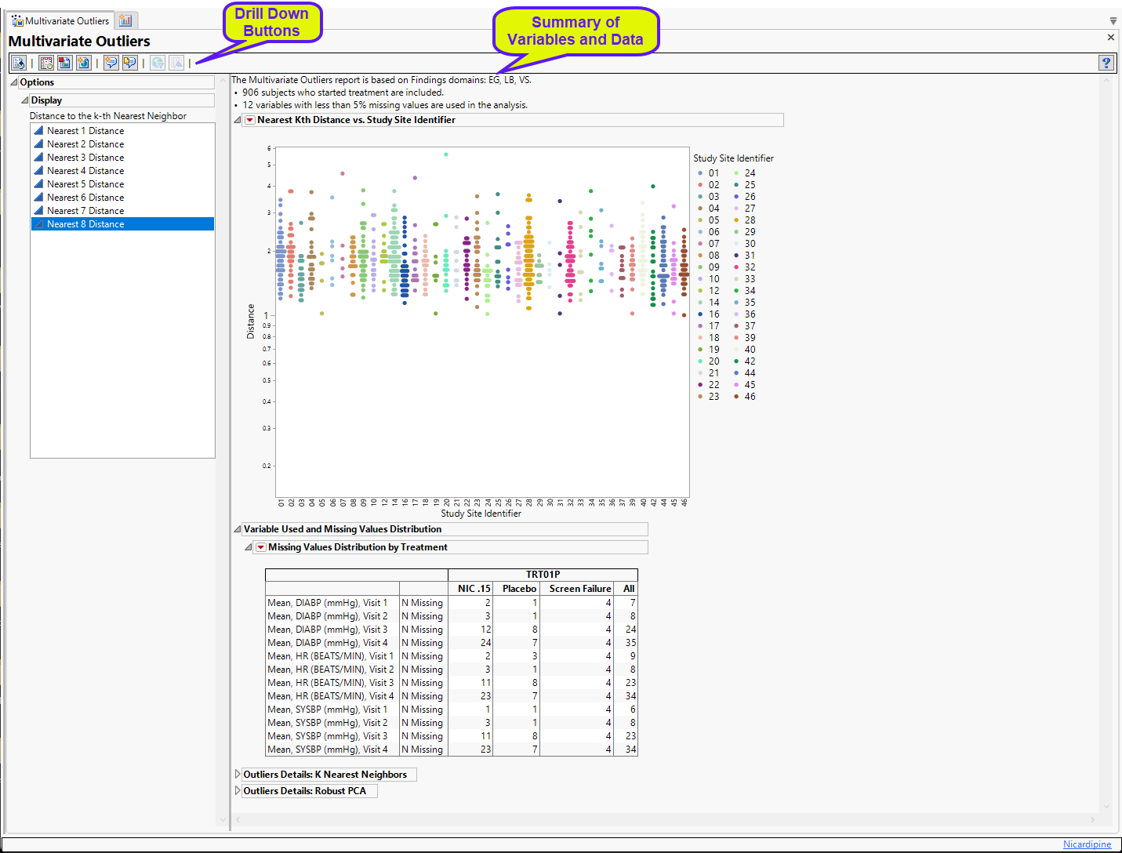Click the drill-down icon with globe and star
The width and height of the screenshot is (1122, 853).
[x=84, y=63]
